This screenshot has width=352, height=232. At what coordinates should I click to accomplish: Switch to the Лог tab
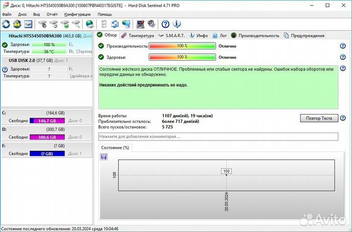coord(220,36)
